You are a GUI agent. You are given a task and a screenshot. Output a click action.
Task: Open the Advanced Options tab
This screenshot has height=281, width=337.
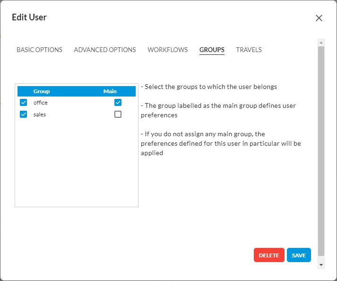tap(105, 50)
